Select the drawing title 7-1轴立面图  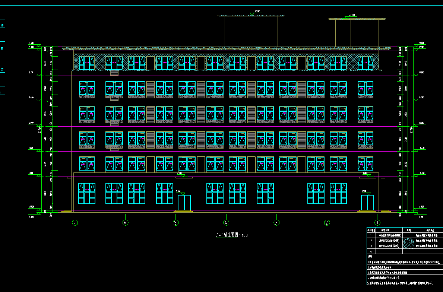click(227, 235)
